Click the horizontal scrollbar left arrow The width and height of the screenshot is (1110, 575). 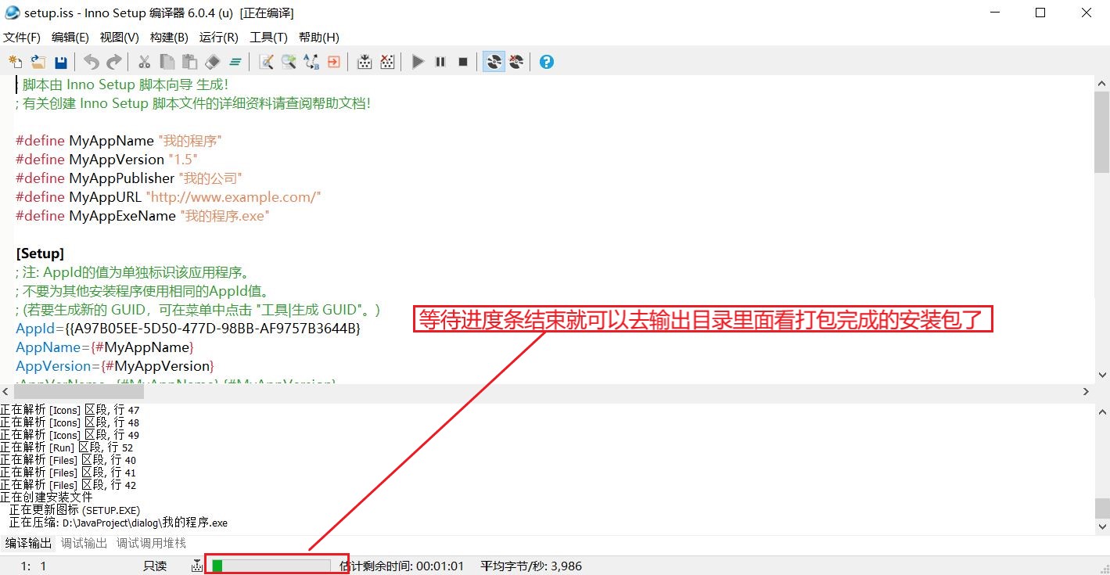[7, 391]
